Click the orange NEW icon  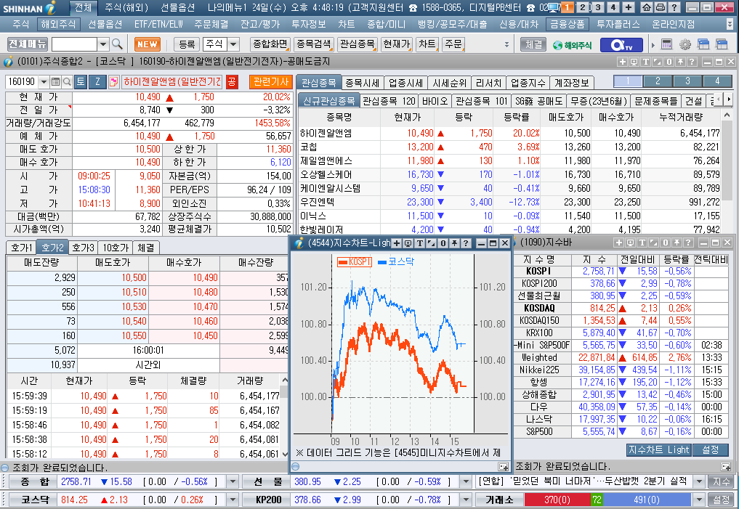pos(148,44)
